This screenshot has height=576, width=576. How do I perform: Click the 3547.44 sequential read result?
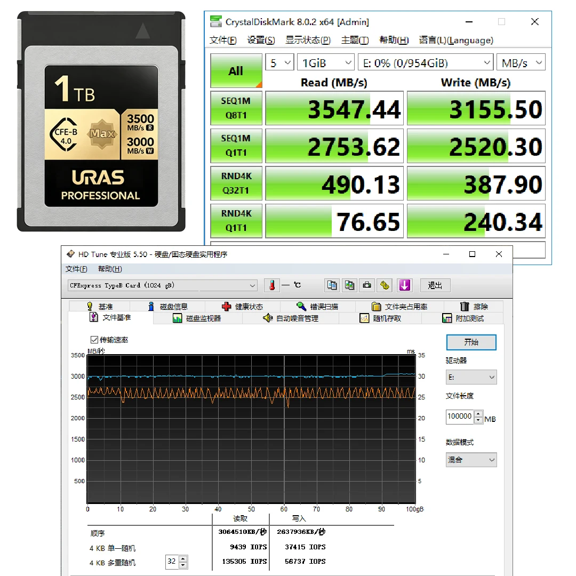click(x=334, y=108)
